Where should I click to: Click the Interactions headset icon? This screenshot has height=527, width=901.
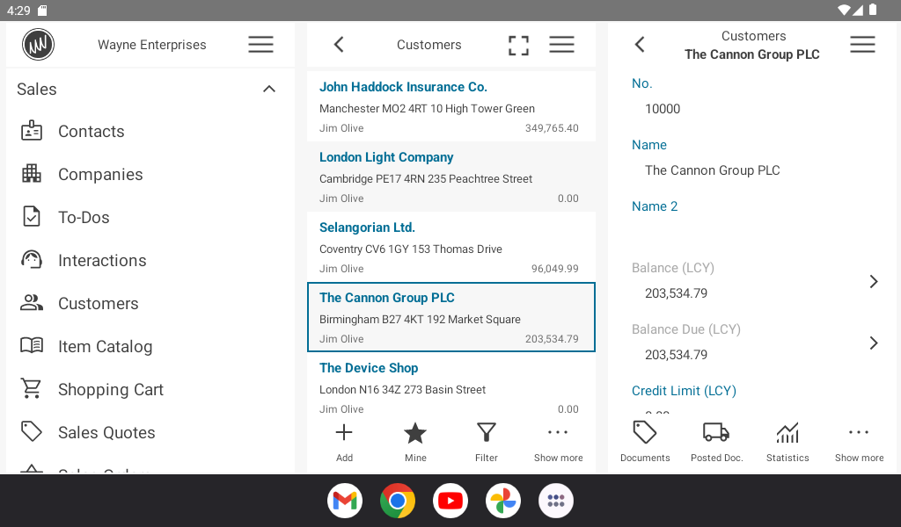click(32, 260)
